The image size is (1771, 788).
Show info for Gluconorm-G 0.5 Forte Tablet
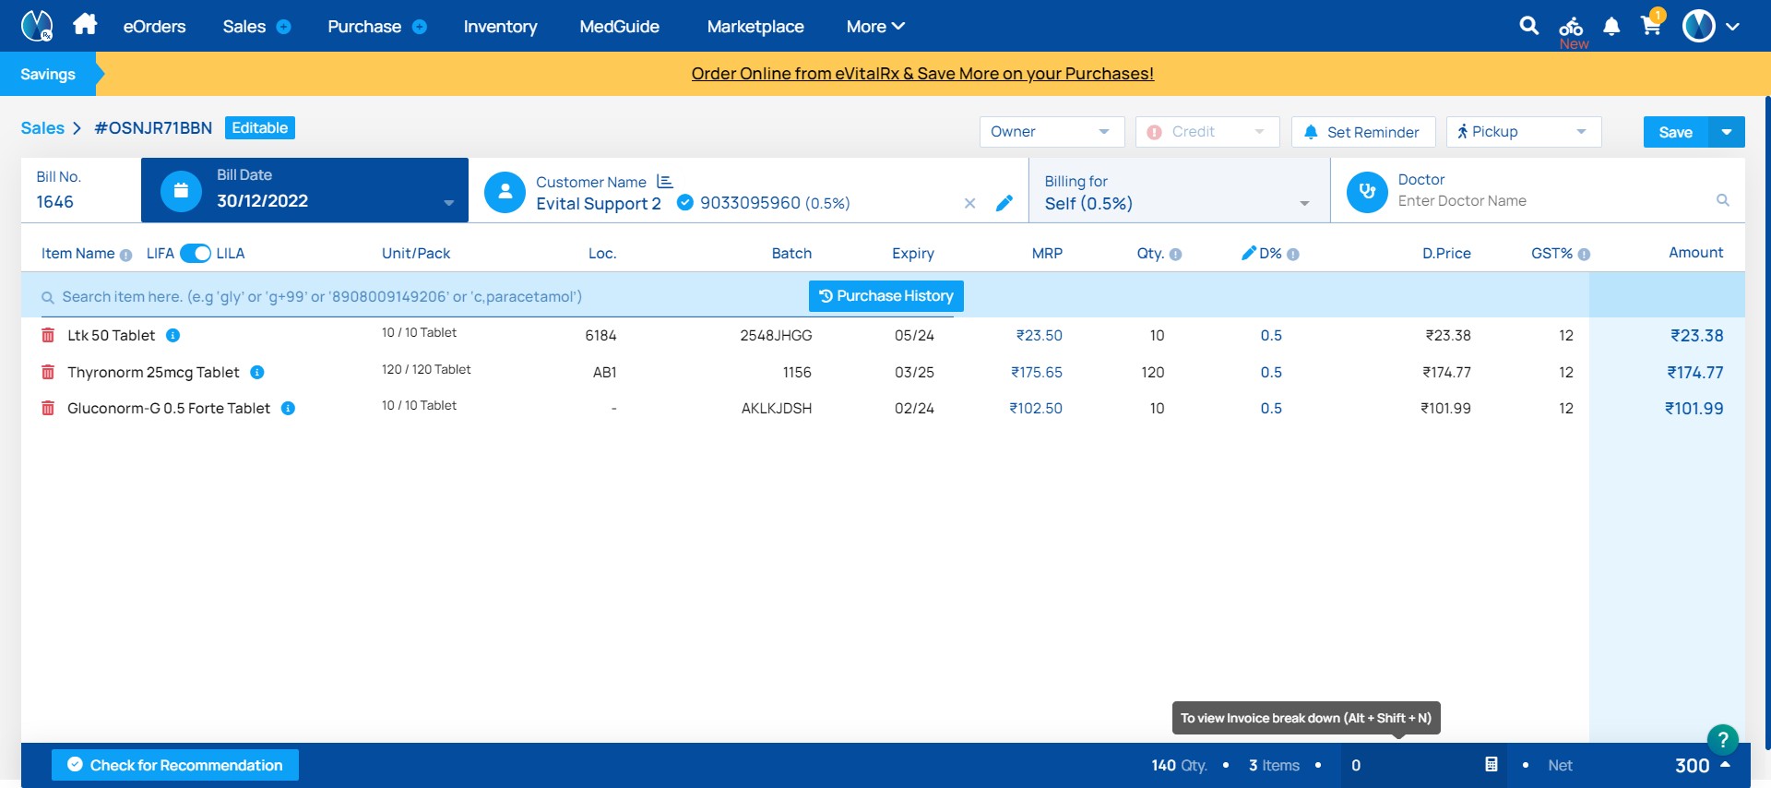coord(288,408)
